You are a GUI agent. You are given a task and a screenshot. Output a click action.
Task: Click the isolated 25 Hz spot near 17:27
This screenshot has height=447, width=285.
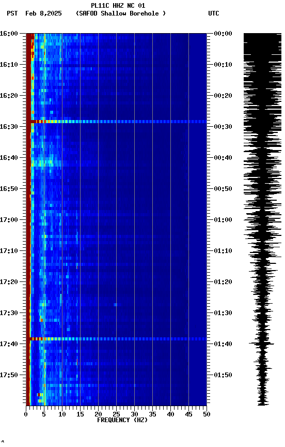pyautogui.click(x=116, y=305)
